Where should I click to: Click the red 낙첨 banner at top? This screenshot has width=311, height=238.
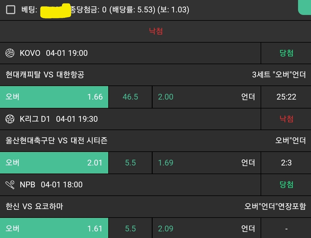(x=156, y=31)
